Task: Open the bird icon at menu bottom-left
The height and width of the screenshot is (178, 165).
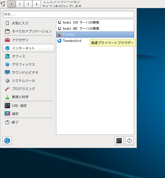Action: [7, 141]
